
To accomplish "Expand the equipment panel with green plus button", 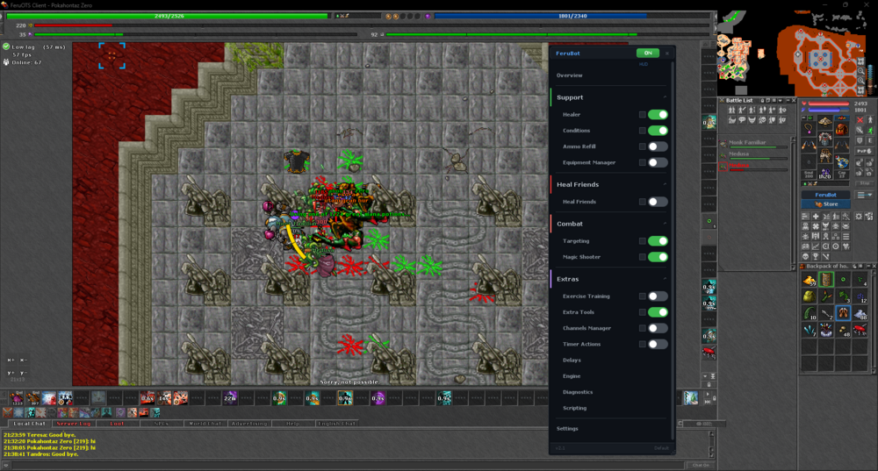I will coord(810,118).
